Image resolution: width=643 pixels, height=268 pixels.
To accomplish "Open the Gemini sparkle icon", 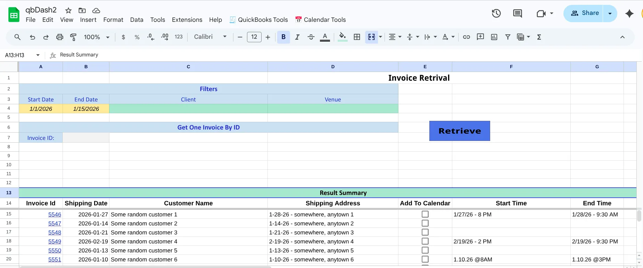I will click(629, 14).
